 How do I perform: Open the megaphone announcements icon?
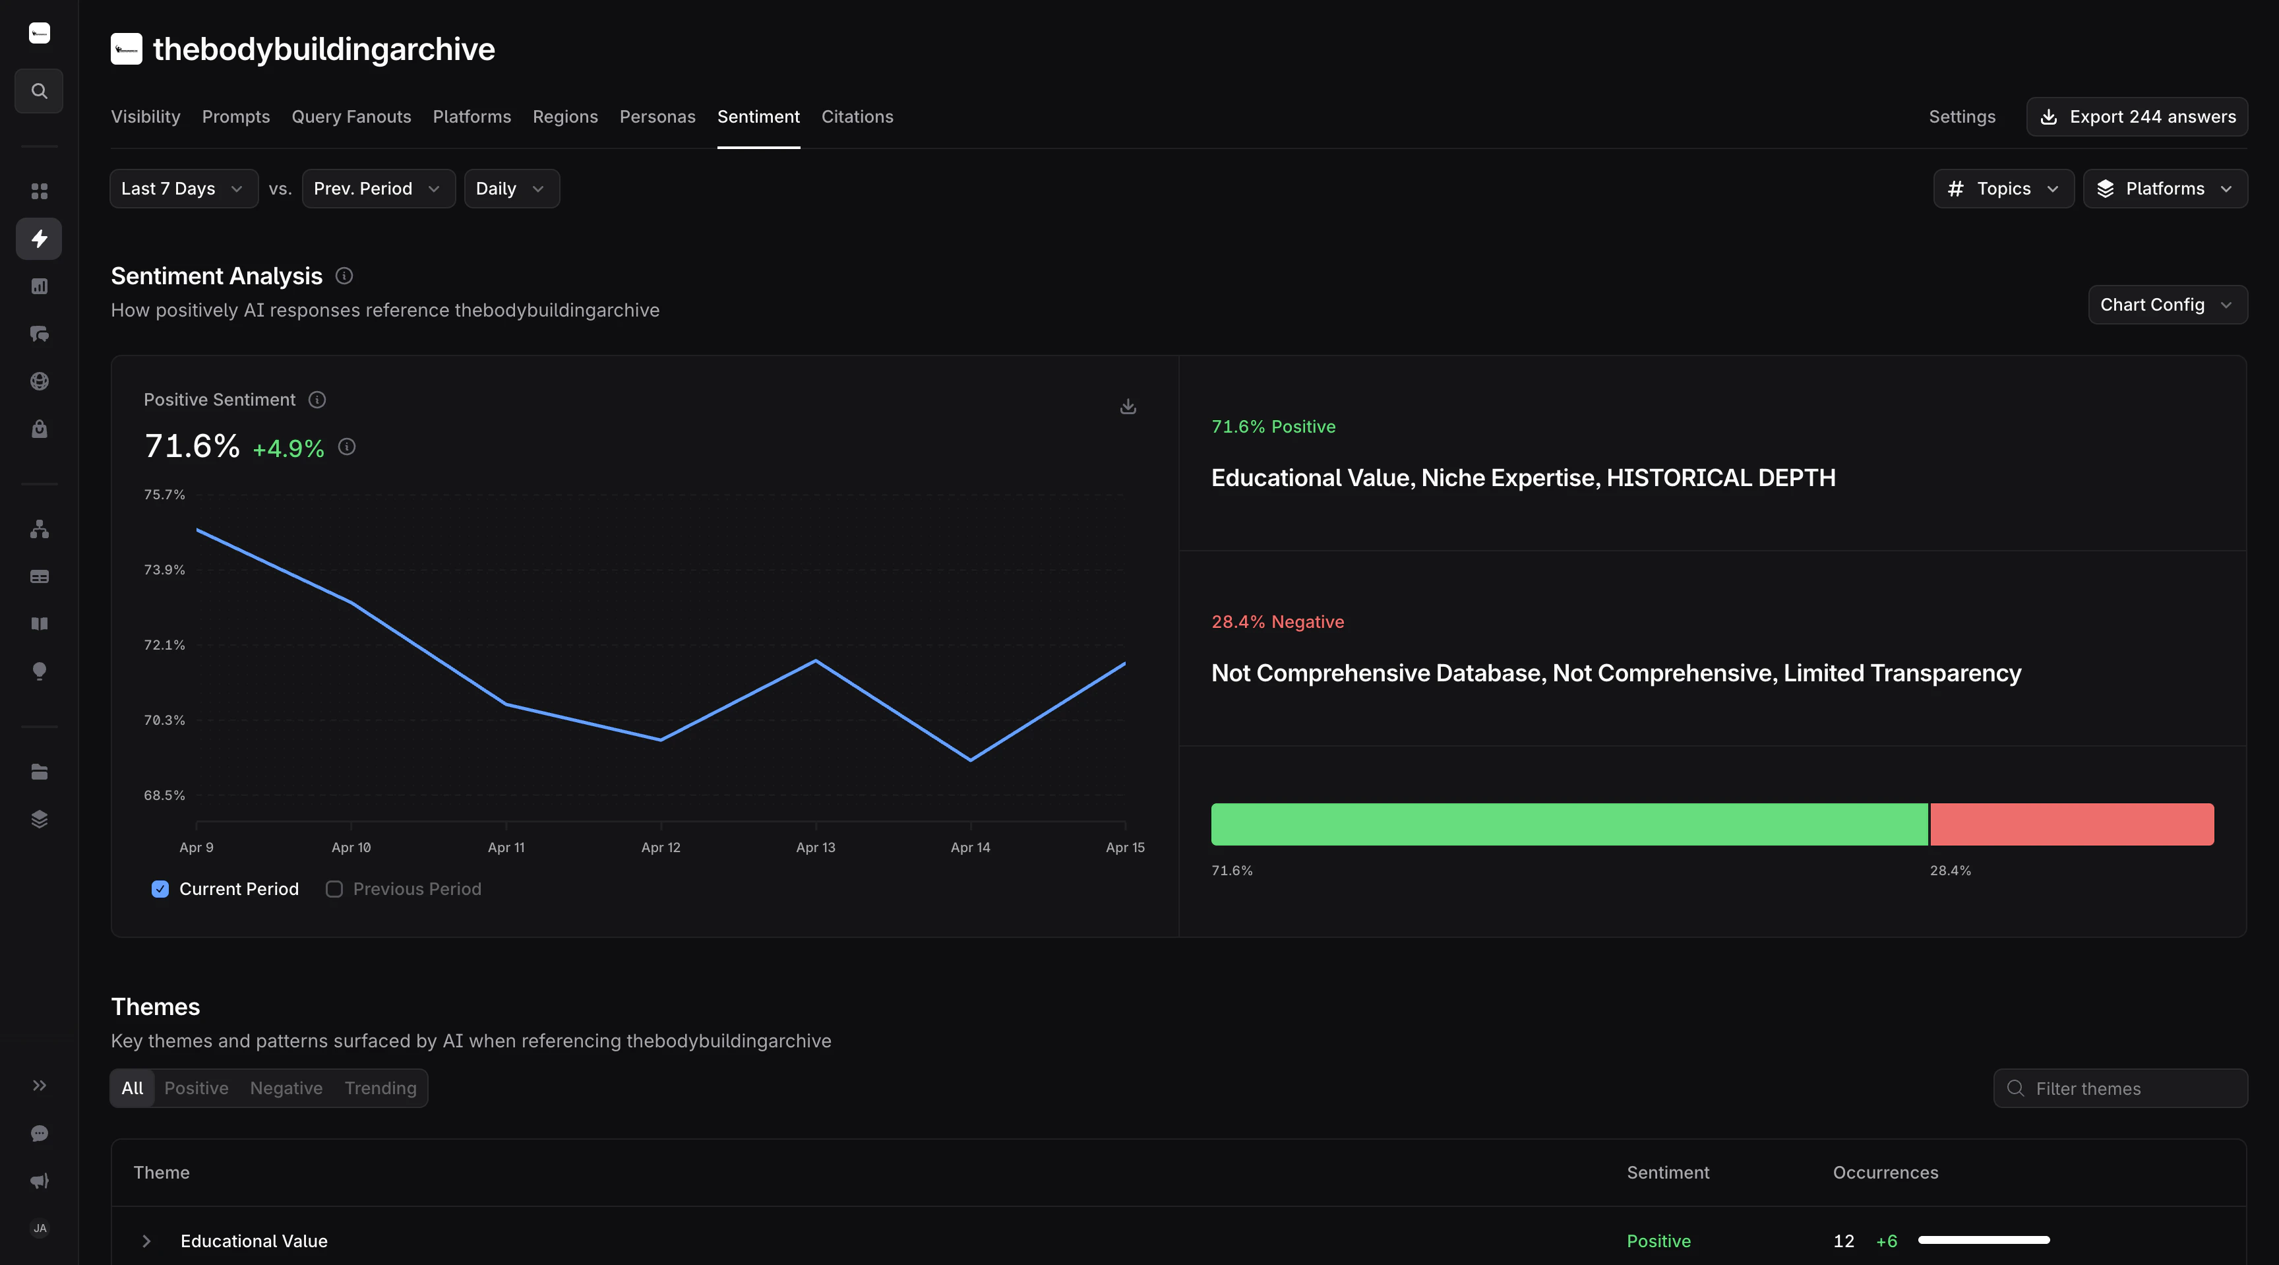click(x=39, y=1181)
